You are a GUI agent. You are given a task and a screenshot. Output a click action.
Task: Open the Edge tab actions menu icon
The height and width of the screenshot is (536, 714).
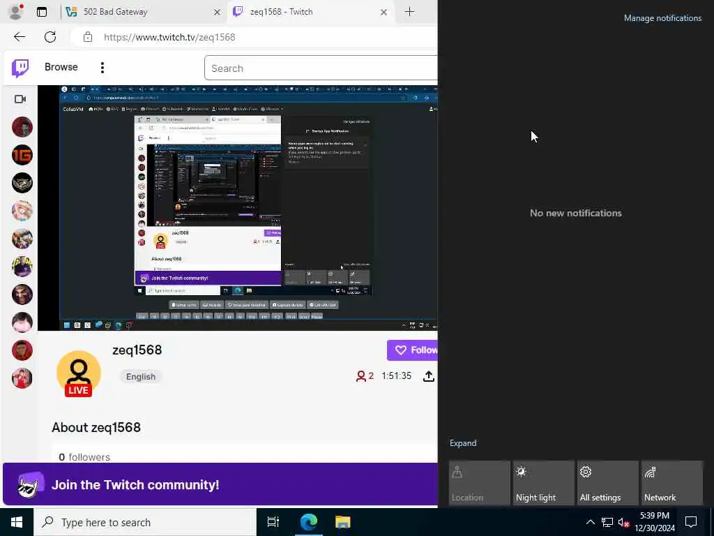click(42, 12)
